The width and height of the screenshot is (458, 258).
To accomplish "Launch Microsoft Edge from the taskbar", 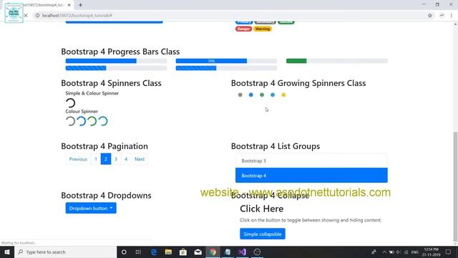I will pos(153,252).
